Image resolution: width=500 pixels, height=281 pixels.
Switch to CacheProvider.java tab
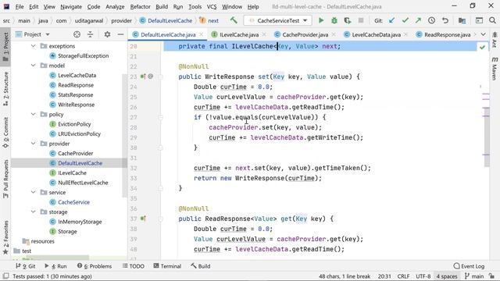(x=305, y=34)
